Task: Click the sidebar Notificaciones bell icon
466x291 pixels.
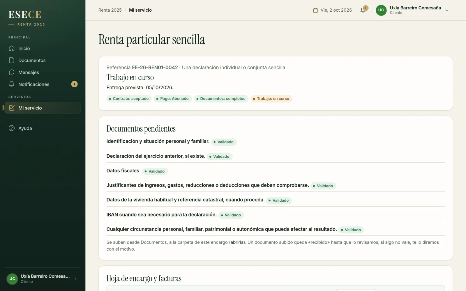Action: [x=12, y=84]
